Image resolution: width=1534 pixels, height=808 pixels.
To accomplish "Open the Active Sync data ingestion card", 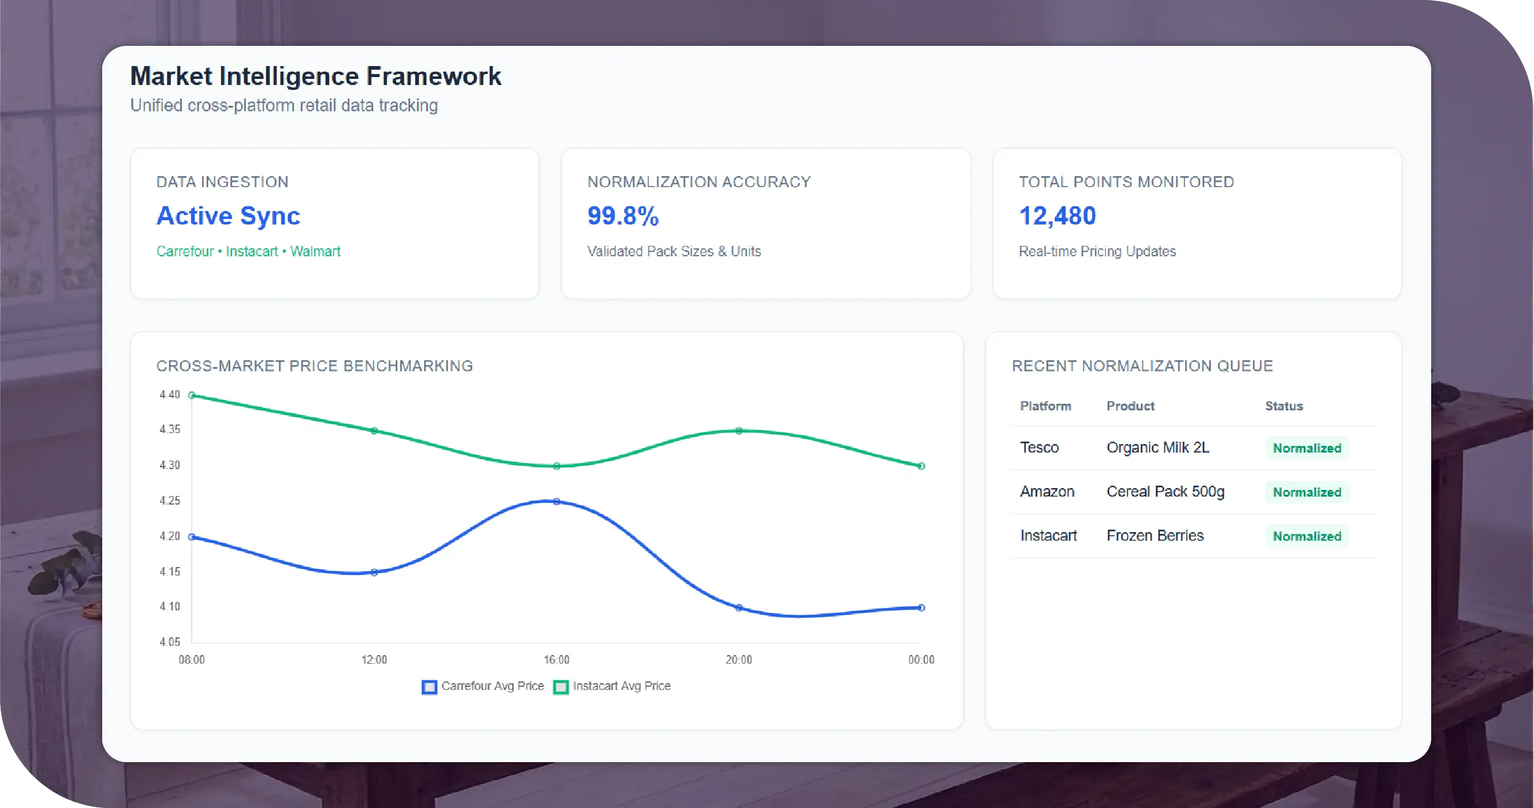I will [228, 216].
